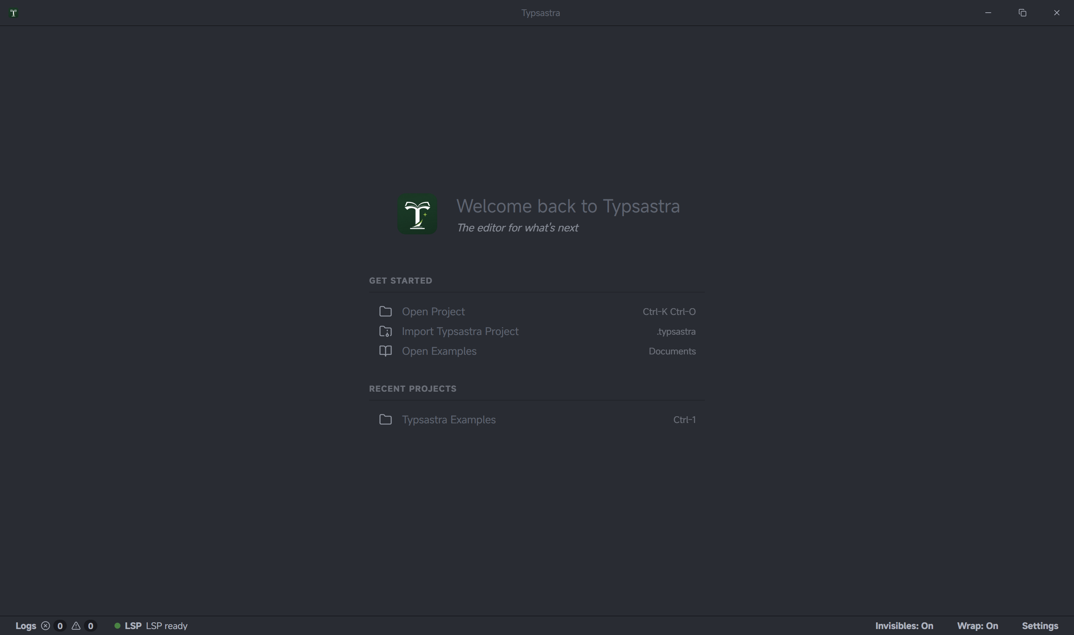Image resolution: width=1074 pixels, height=635 pixels.
Task: Select Open Examples entry
Action: 537,351
